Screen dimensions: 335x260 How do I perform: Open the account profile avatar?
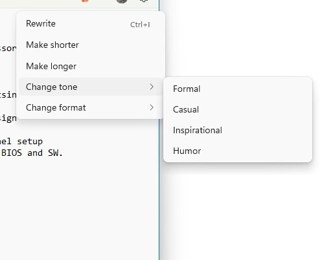pyautogui.click(x=122, y=1)
